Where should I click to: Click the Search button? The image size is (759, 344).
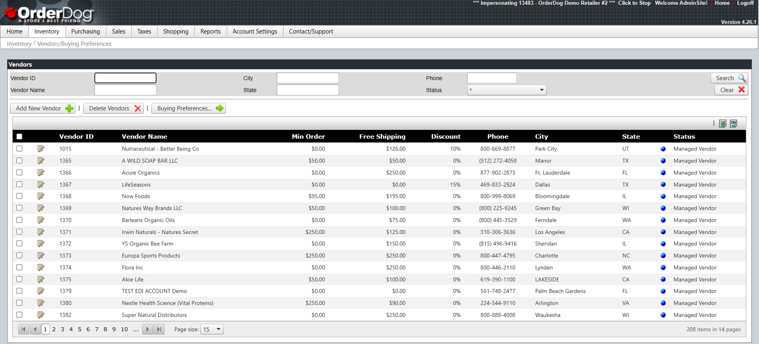[730, 78]
